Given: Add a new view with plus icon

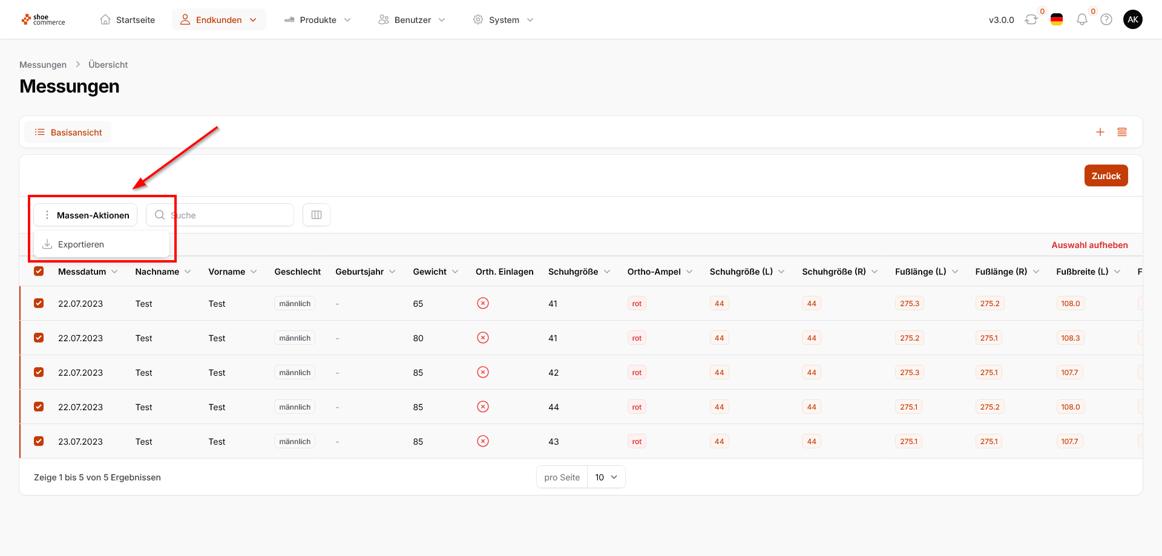Looking at the screenshot, I should point(1100,132).
